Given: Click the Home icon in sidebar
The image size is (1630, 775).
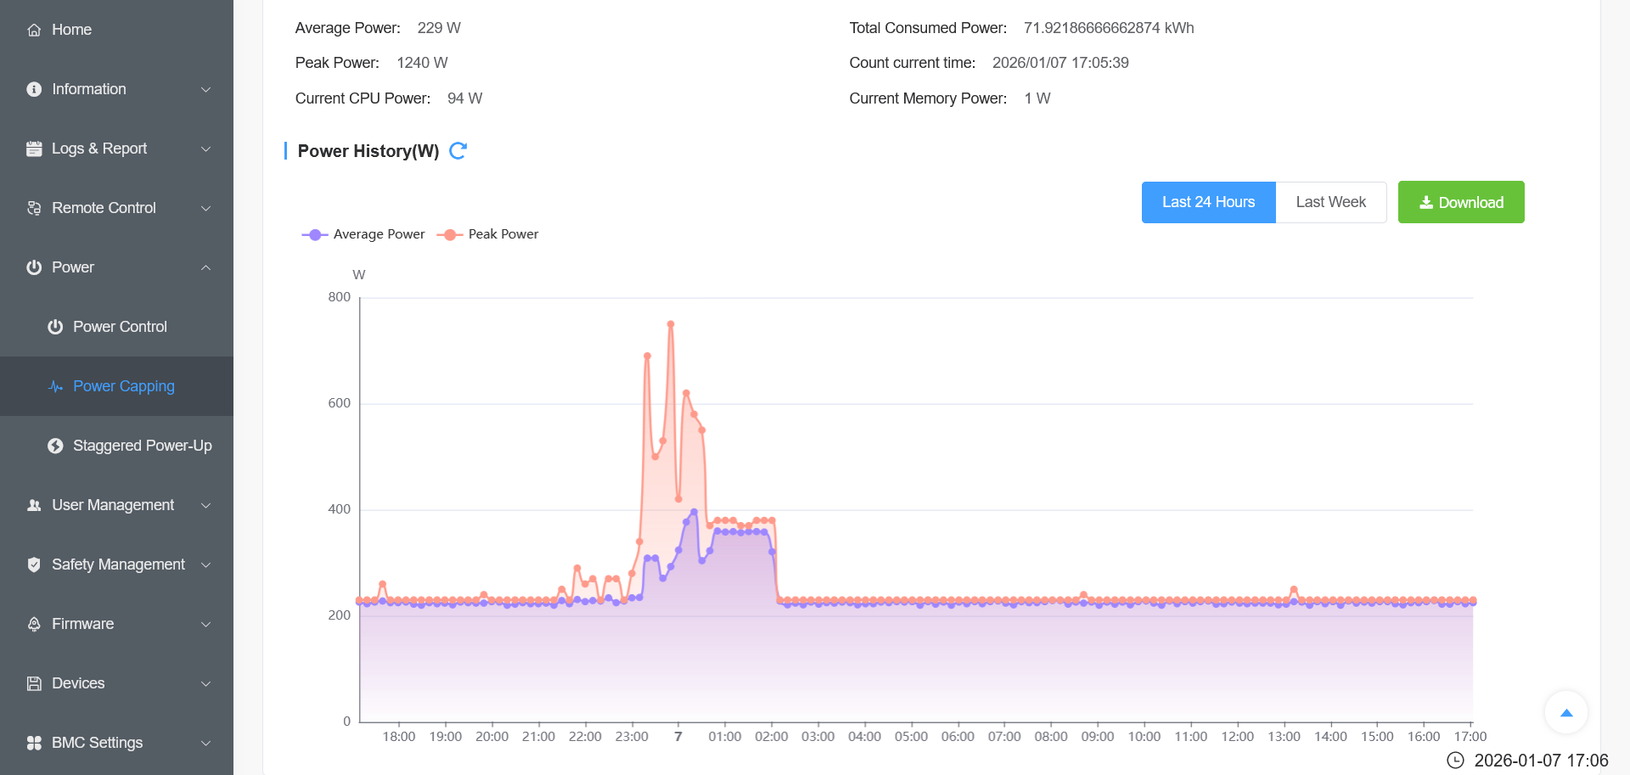Looking at the screenshot, I should (34, 30).
